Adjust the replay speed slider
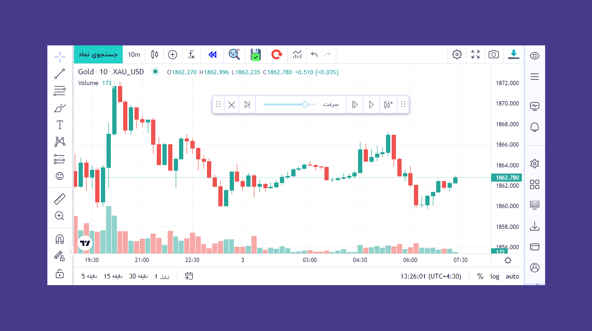 point(305,105)
